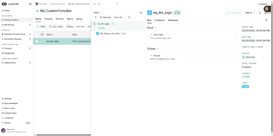Toggle the trace panel layout icon

click(141, 13)
